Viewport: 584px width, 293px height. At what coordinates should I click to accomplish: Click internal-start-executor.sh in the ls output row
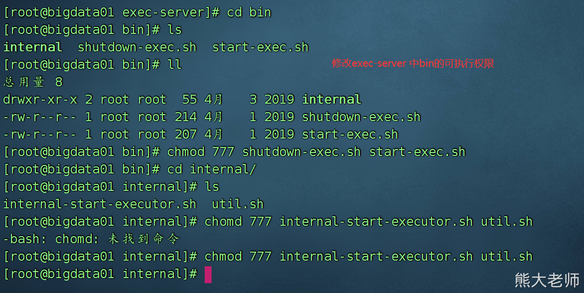(x=100, y=204)
